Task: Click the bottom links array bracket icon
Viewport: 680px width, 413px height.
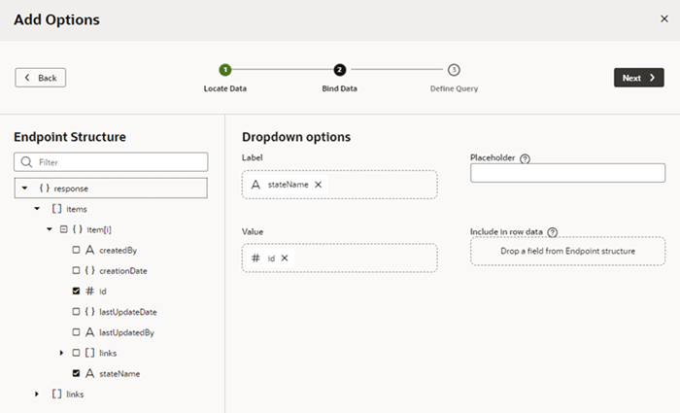Action: [x=56, y=394]
